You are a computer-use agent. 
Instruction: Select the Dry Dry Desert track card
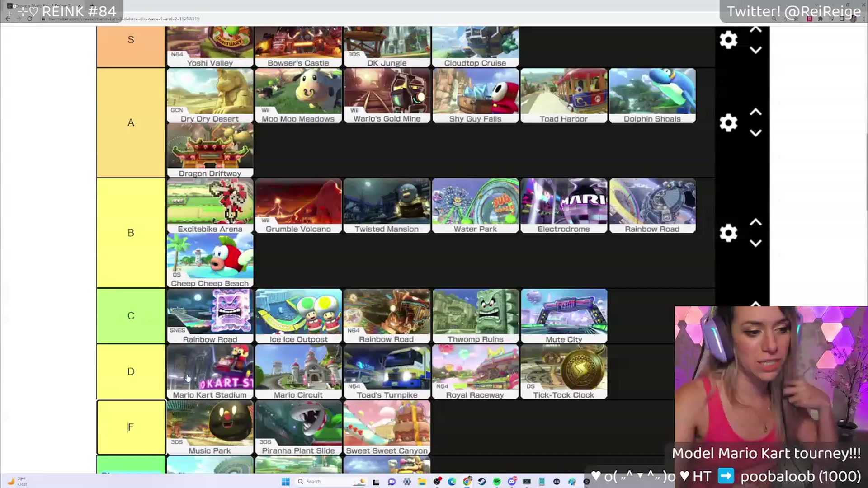(210, 95)
